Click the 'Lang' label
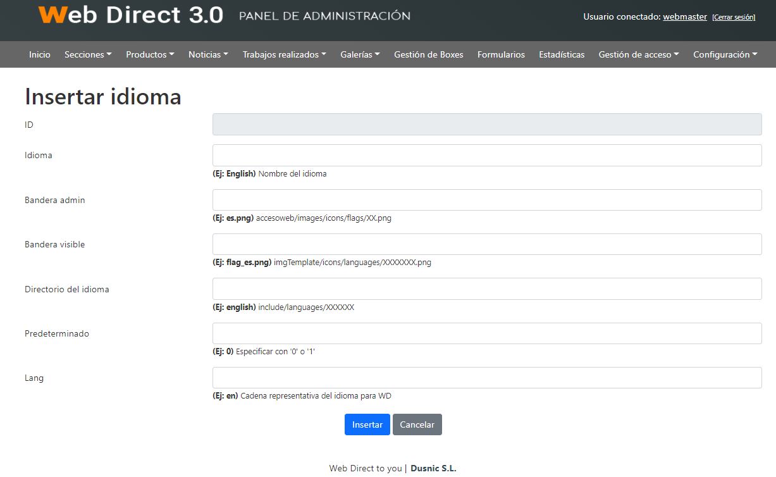 34,378
